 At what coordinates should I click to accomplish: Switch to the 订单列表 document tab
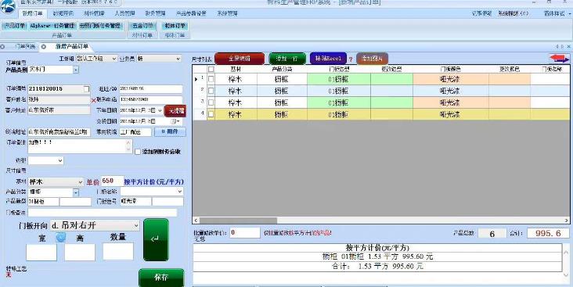point(25,47)
